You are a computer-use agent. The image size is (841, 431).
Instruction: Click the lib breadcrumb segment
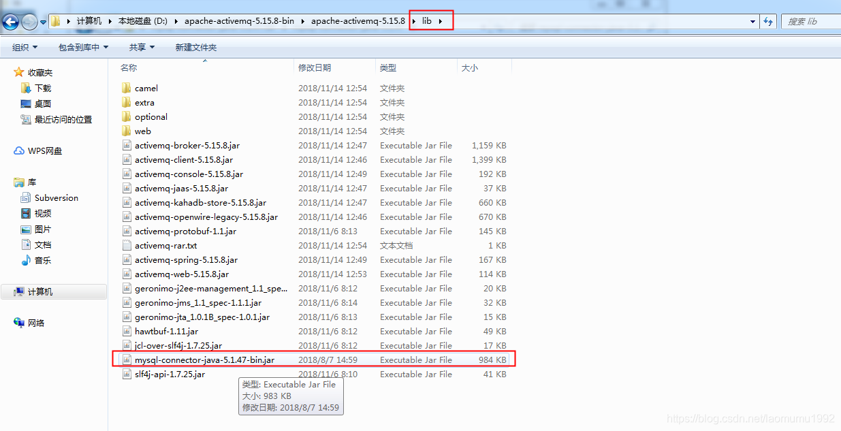coord(427,21)
